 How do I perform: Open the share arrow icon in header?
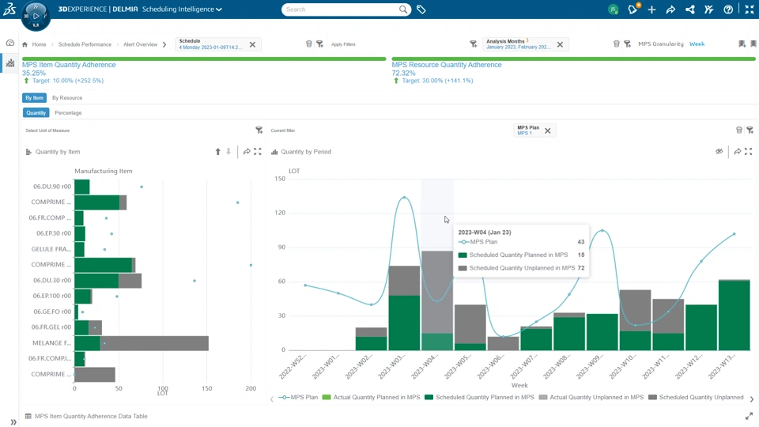(x=670, y=9)
